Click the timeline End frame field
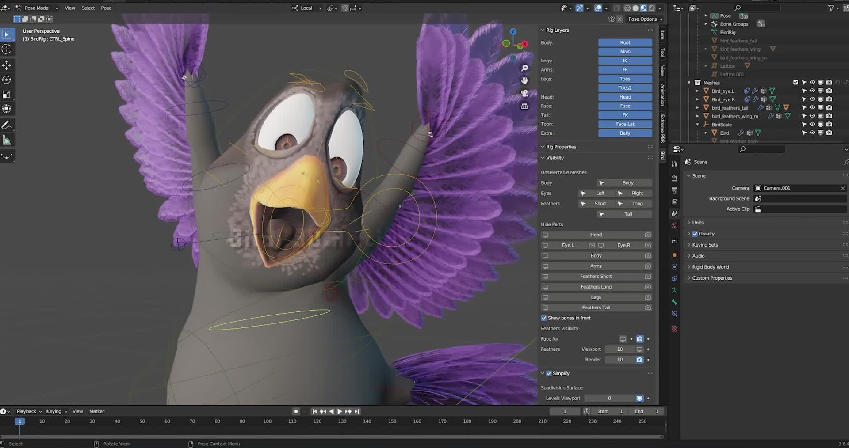The image size is (849, 448). (x=646, y=411)
